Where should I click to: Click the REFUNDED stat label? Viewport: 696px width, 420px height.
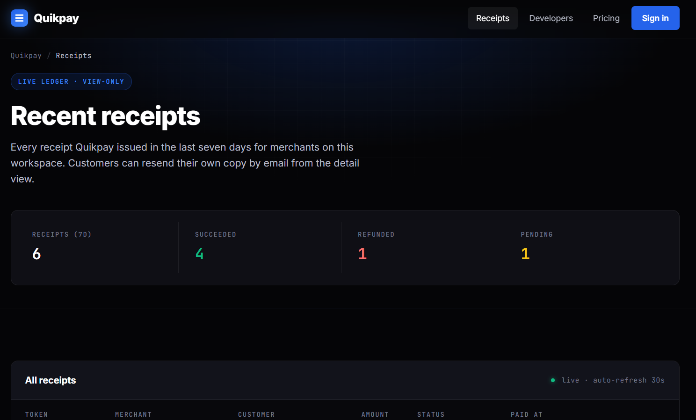(x=376, y=235)
